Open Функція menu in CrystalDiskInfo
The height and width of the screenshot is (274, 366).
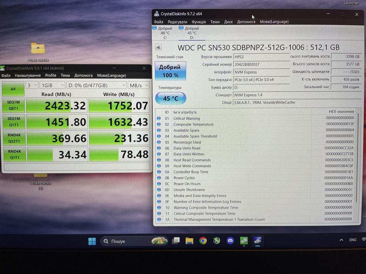point(198,22)
